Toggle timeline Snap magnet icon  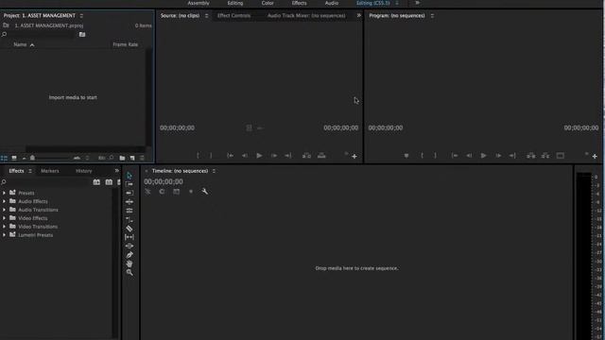coord(162,191)
